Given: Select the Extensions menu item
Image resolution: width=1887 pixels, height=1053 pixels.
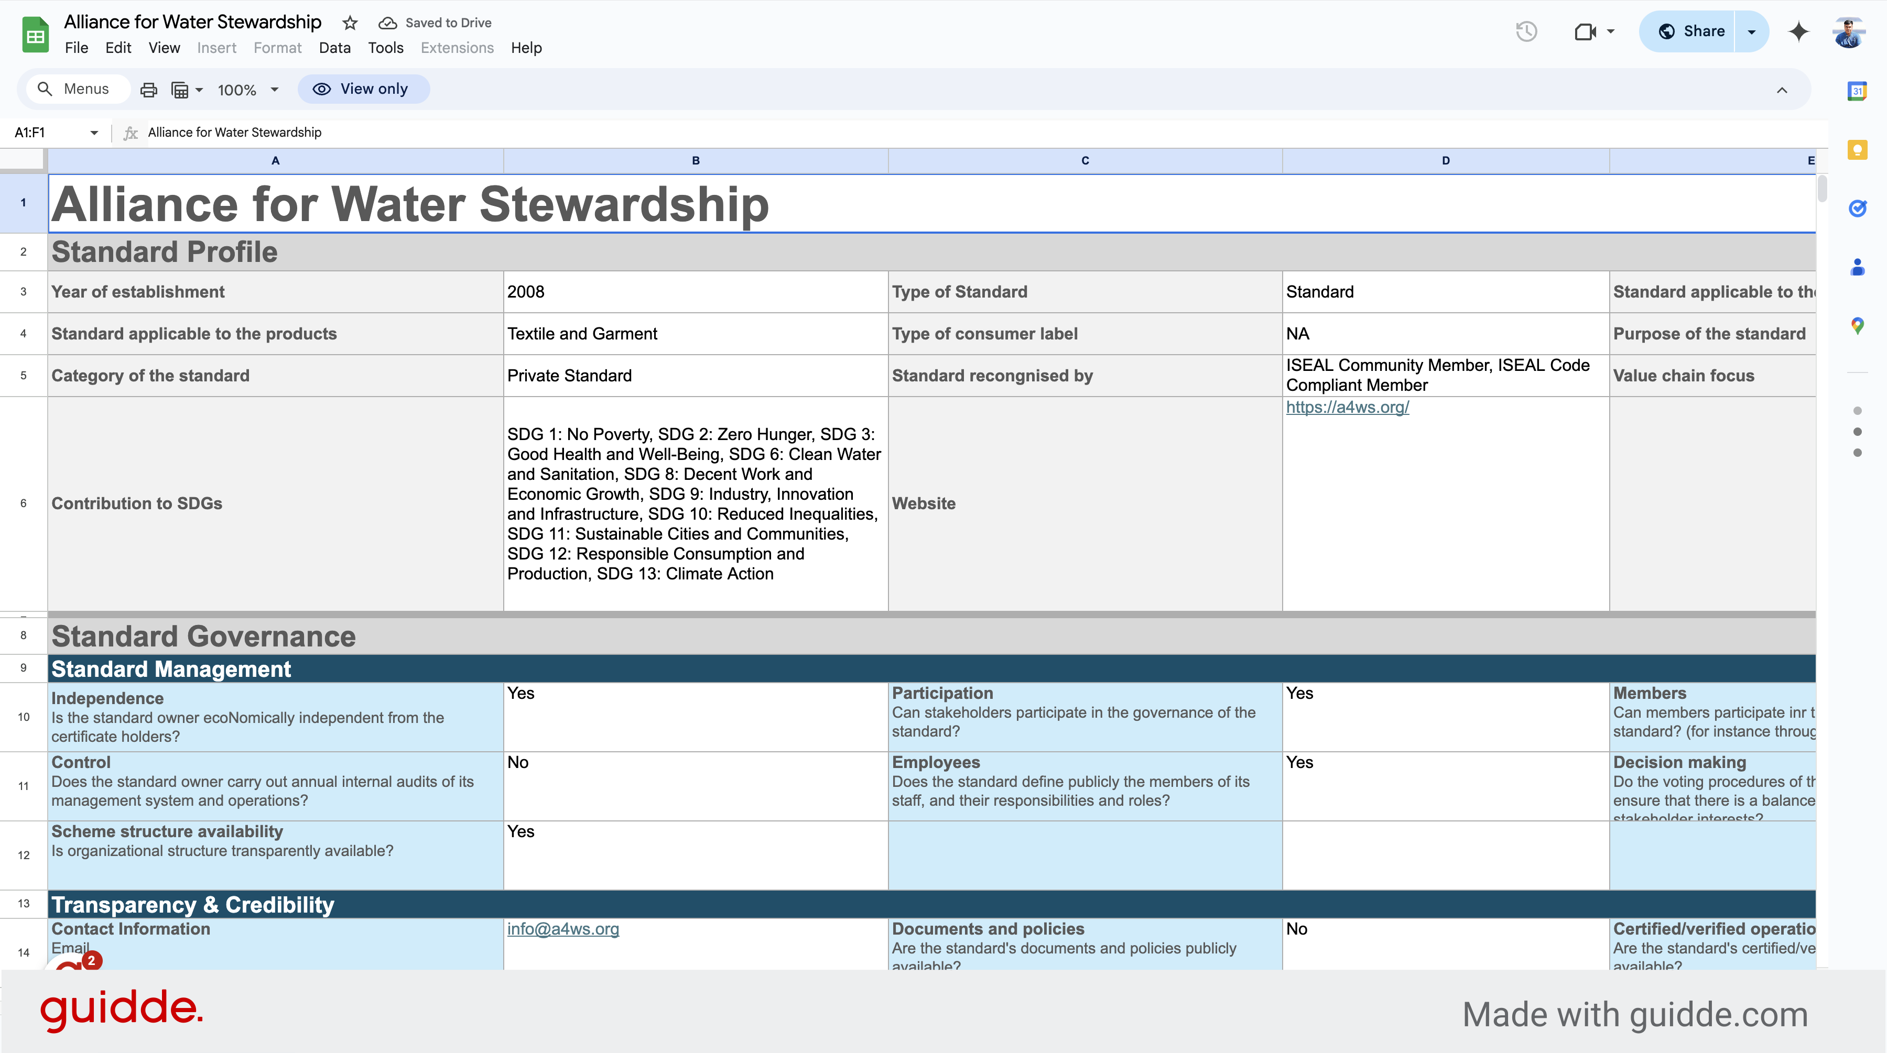Looking at the screenshot, I should [x=456, y=48].
